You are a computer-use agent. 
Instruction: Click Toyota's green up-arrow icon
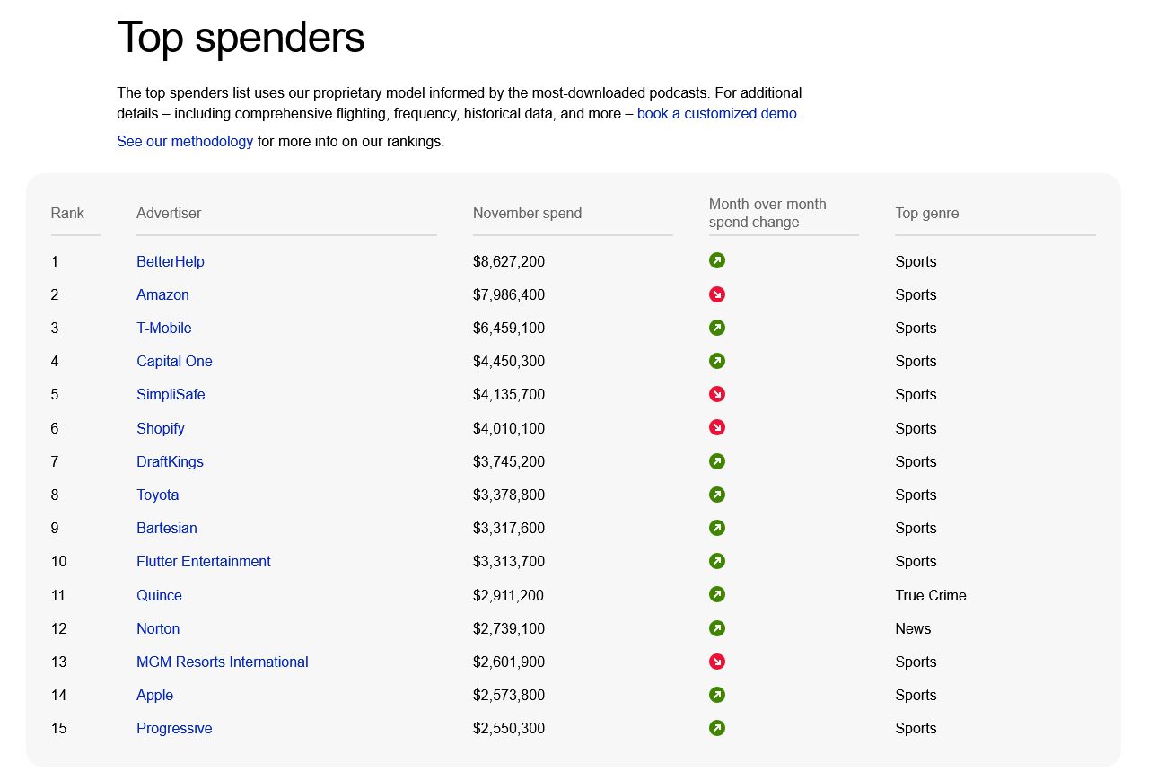point(716,495)
